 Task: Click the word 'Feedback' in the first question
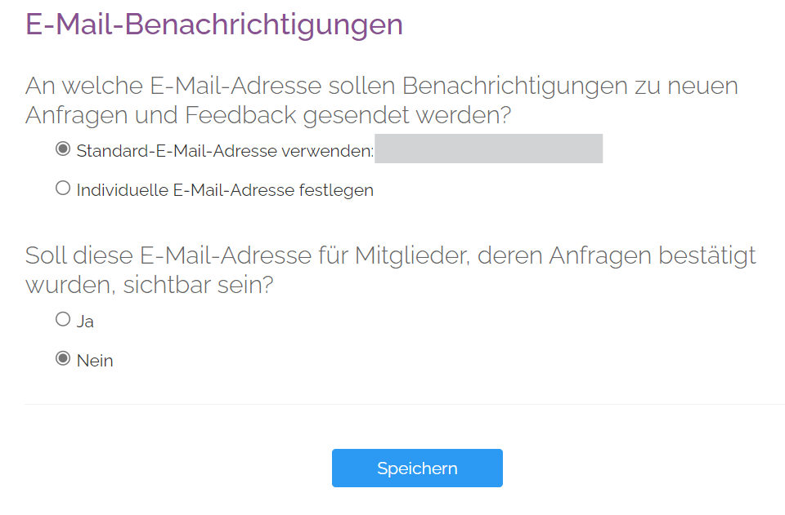pyautogui.click(x=240, y=115)
